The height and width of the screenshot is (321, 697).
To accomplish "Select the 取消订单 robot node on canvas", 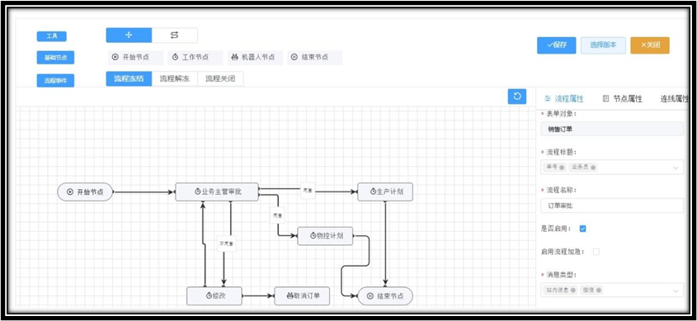I will (302, 295).
